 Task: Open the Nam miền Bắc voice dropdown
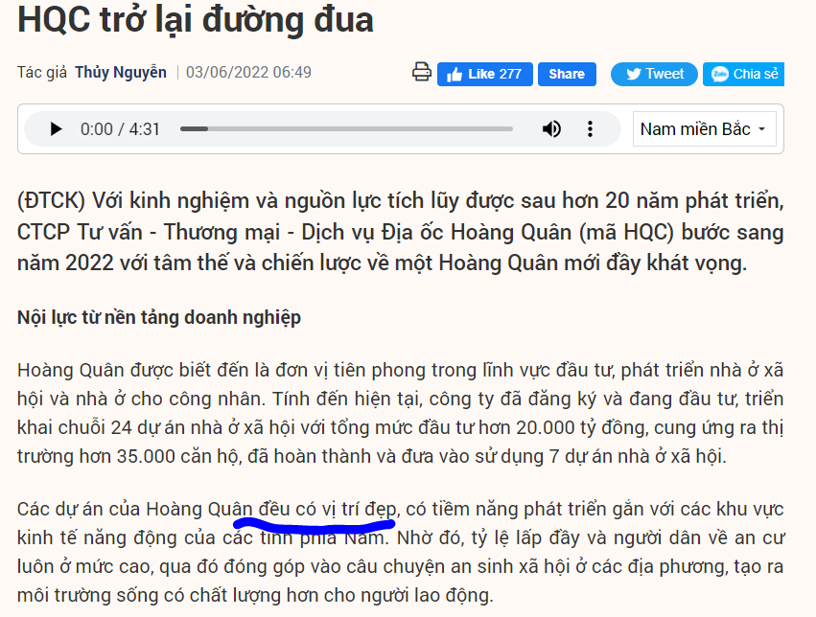pyautogui.click(x=704, y=129)
